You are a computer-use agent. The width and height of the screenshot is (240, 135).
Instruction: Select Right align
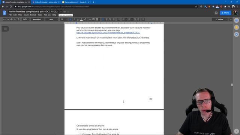[110, 19]
